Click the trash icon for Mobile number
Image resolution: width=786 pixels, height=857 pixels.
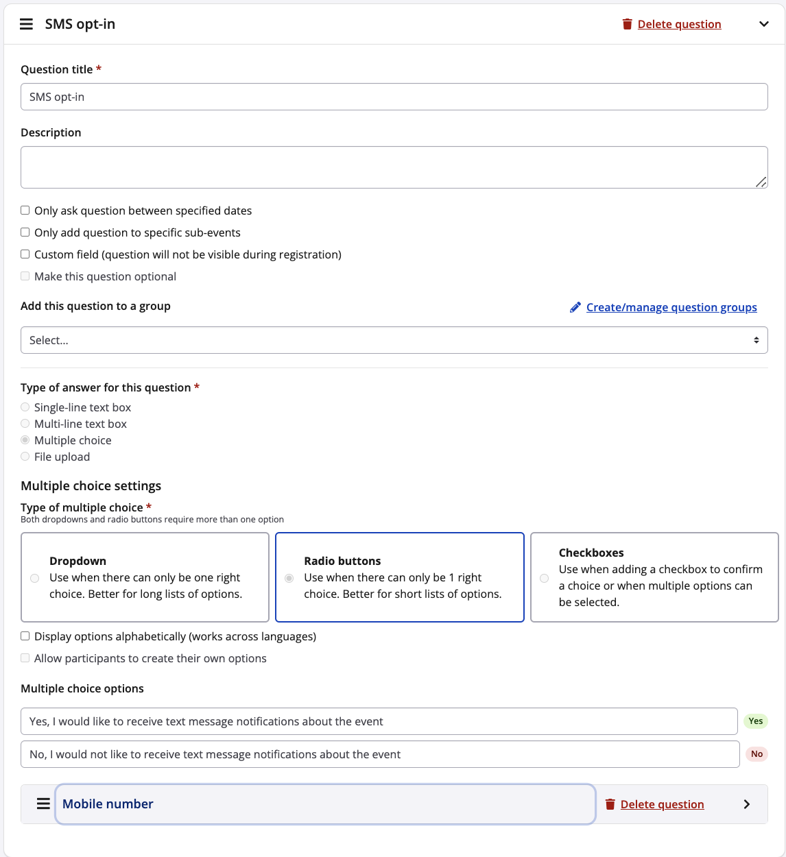(x=610, y=804)
